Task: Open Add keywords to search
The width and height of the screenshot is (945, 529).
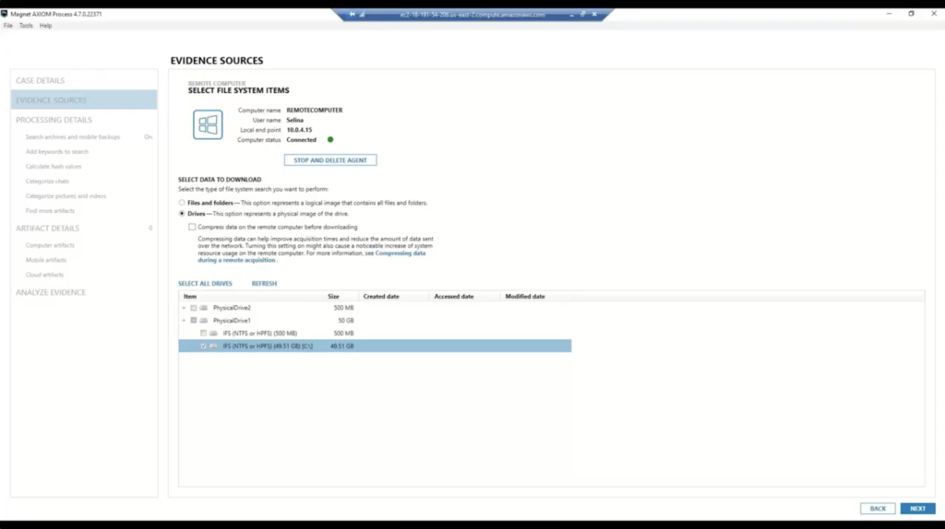Action: pos(57,152)
